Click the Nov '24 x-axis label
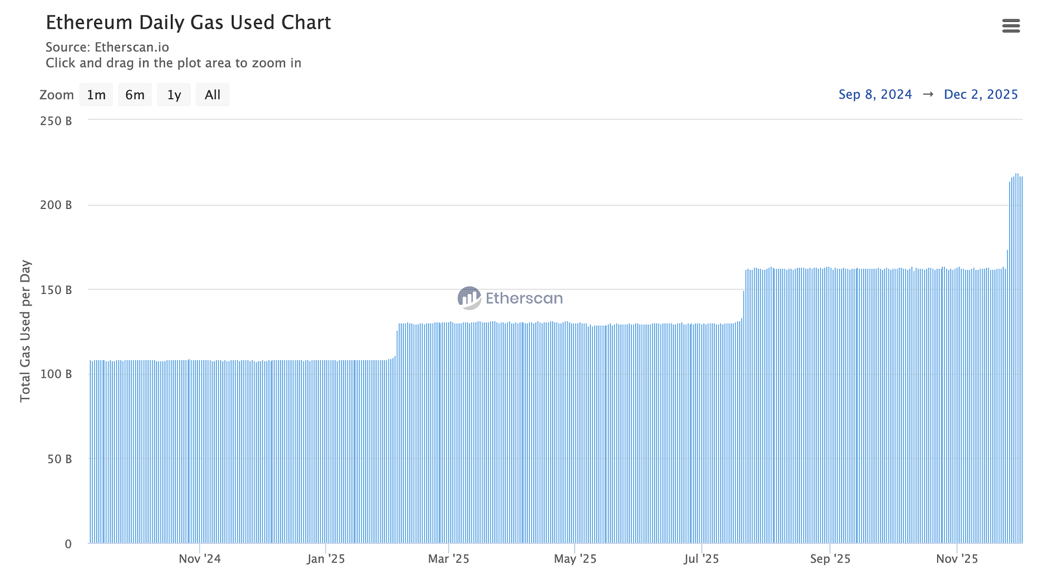The width and height of the screenshot is (1039, 586). [199, 559]
